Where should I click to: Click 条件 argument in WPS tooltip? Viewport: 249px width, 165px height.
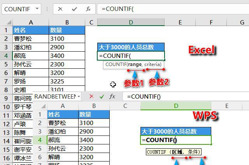(193, 152)
